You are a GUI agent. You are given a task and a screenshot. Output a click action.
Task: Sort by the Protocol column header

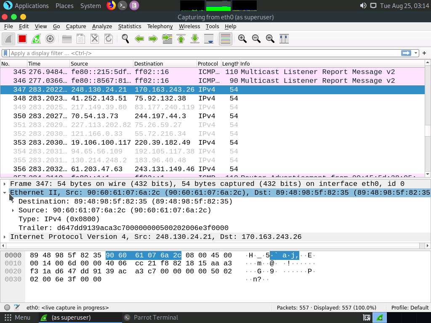tap(209, 64)
